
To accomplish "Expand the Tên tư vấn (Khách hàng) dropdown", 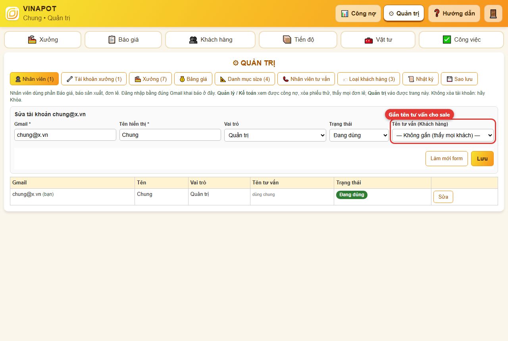I will coord(443,135).
